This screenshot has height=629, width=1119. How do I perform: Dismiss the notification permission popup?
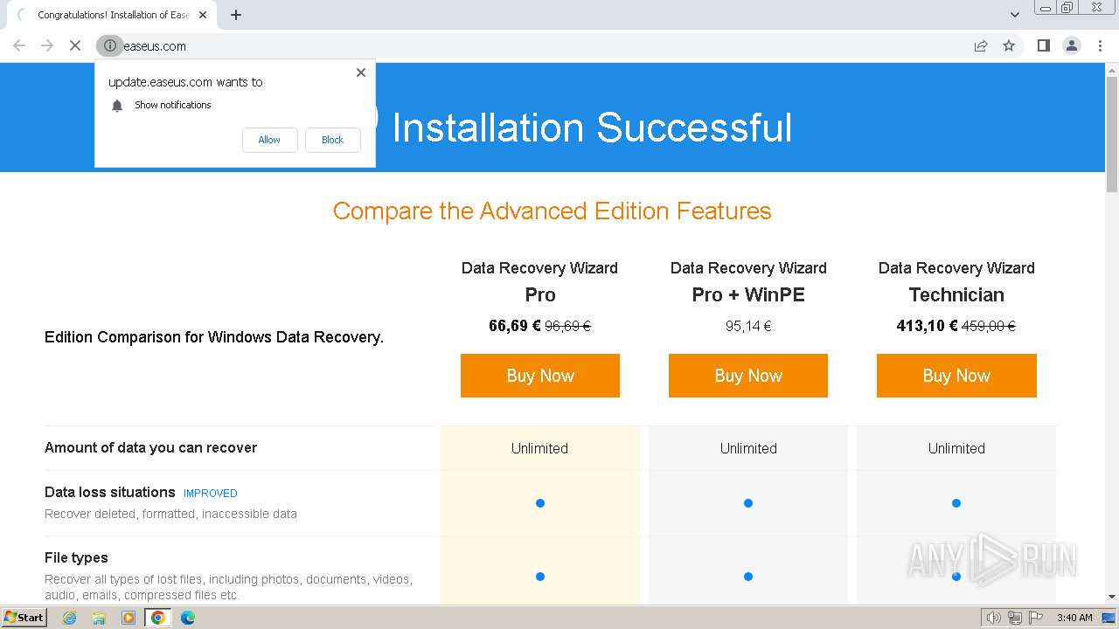point(361,73)
